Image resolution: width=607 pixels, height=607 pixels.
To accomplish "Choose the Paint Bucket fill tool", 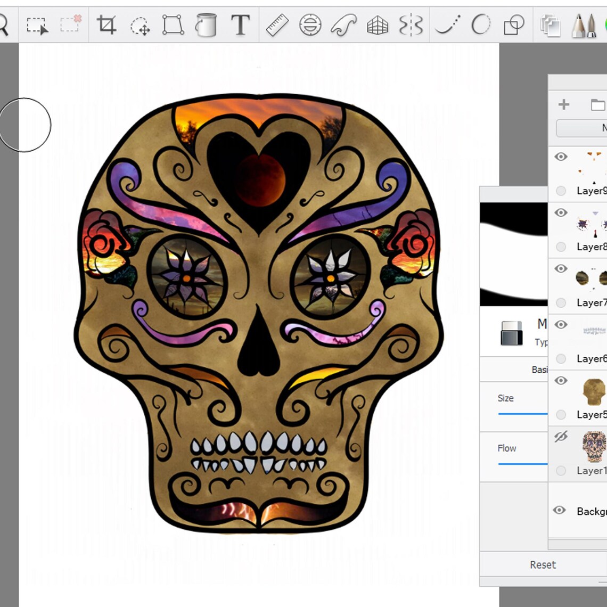I will 206,25.
